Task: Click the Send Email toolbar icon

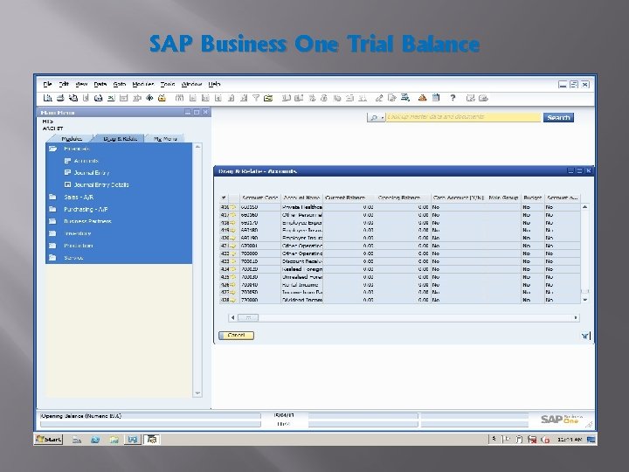Action: (73, 98)
